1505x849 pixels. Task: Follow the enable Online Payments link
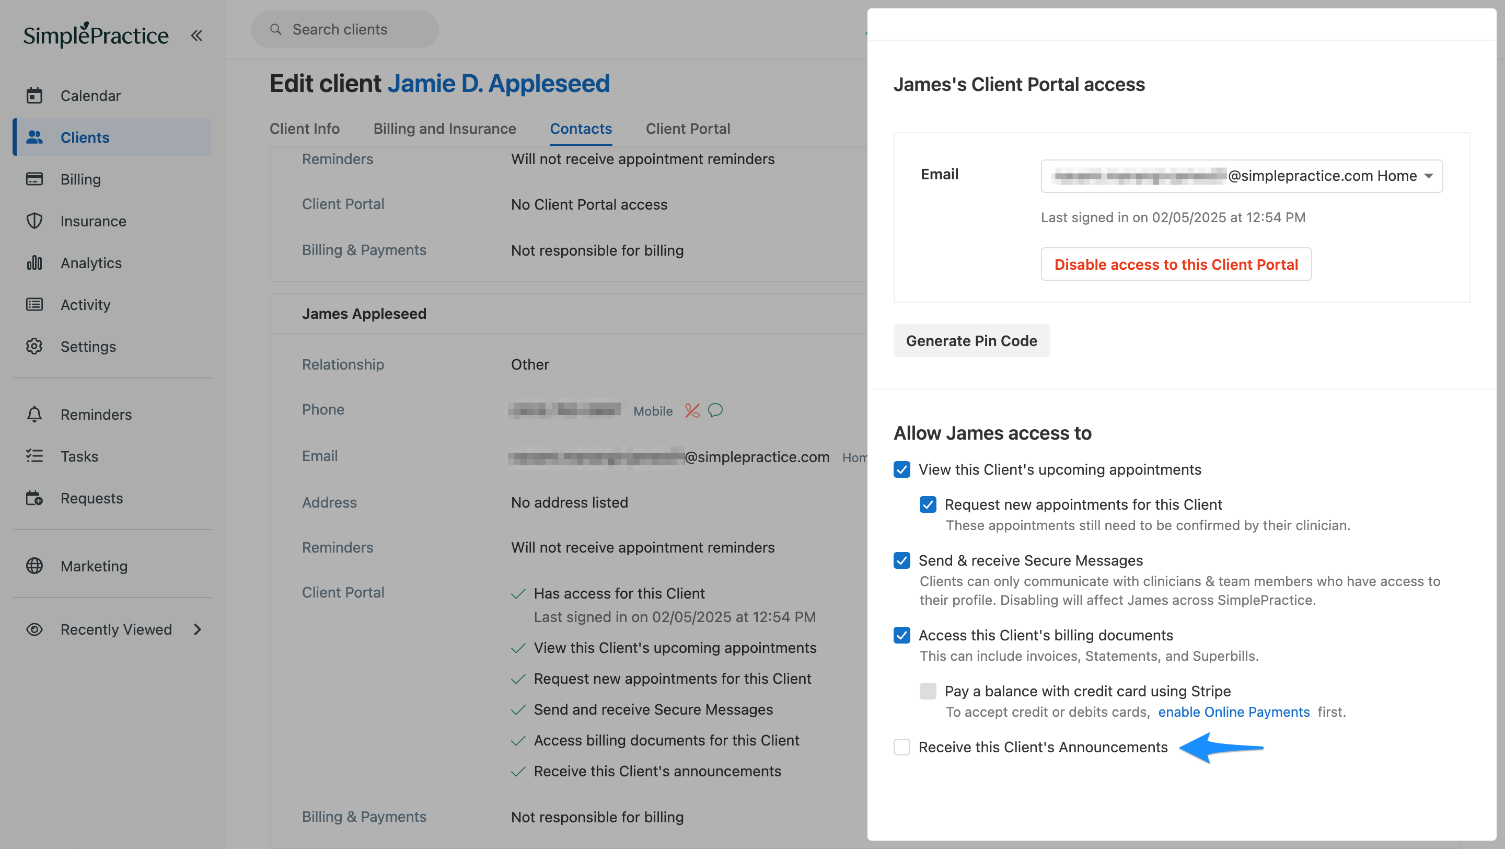[x=1233, y=712]
